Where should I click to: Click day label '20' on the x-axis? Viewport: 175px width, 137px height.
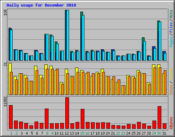click(108, 133)
